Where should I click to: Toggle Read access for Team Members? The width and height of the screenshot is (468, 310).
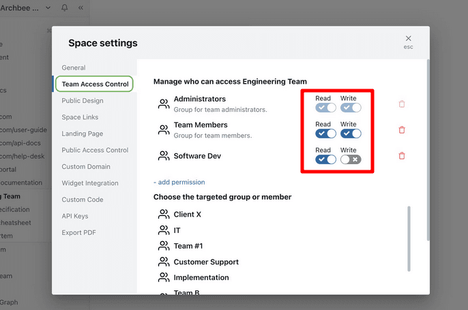click(x=325, y=134)
